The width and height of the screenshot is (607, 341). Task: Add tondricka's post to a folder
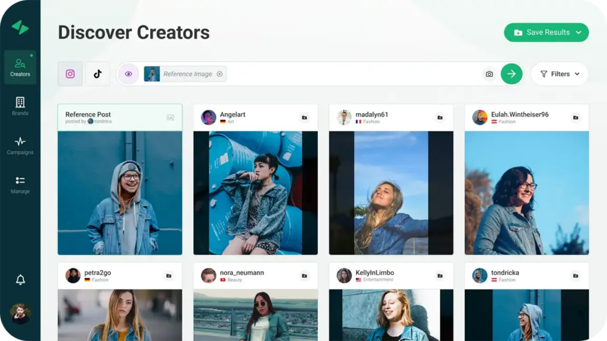coord(574,275)
